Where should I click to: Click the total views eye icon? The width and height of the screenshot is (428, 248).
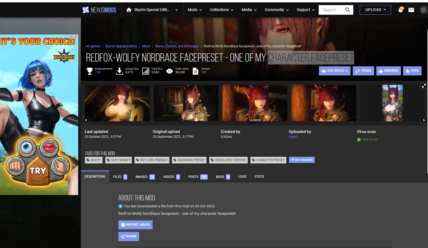(169, 71)
